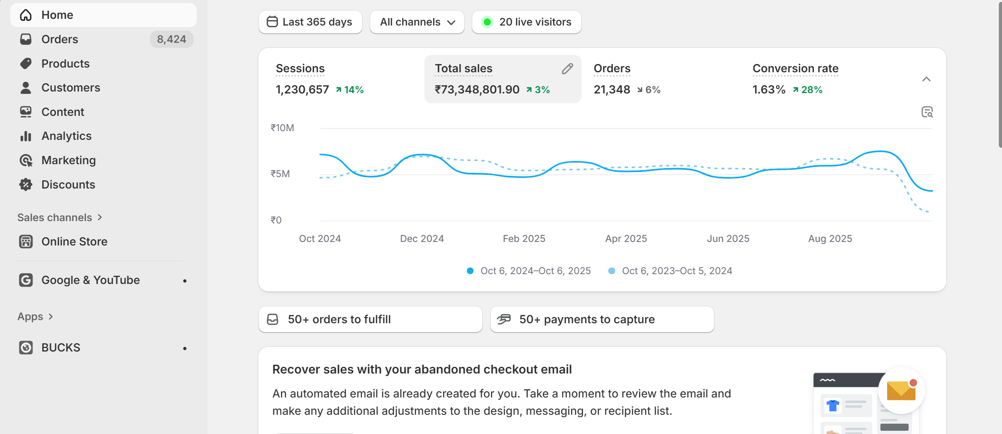Open the Google & YouTube channel icon

click(26, 280)
